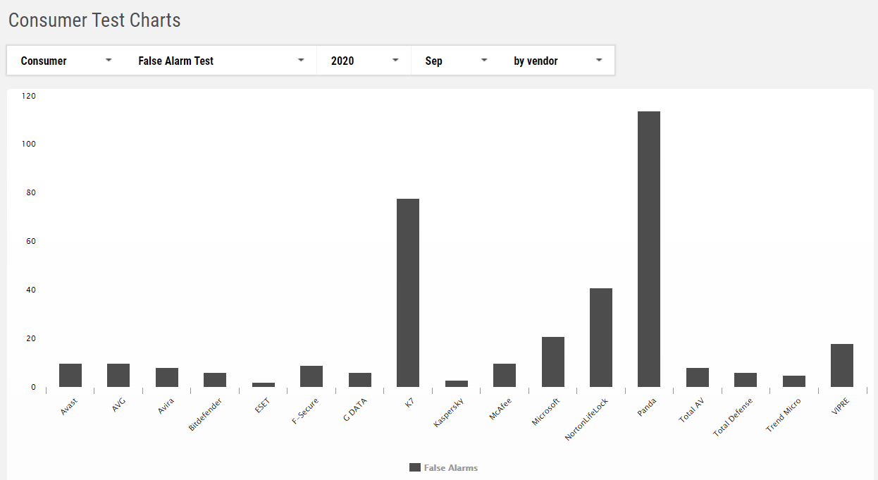This screenshot has width=878, height=480.
Task: Click the Total Defense axis label
Action: [733, 417]
